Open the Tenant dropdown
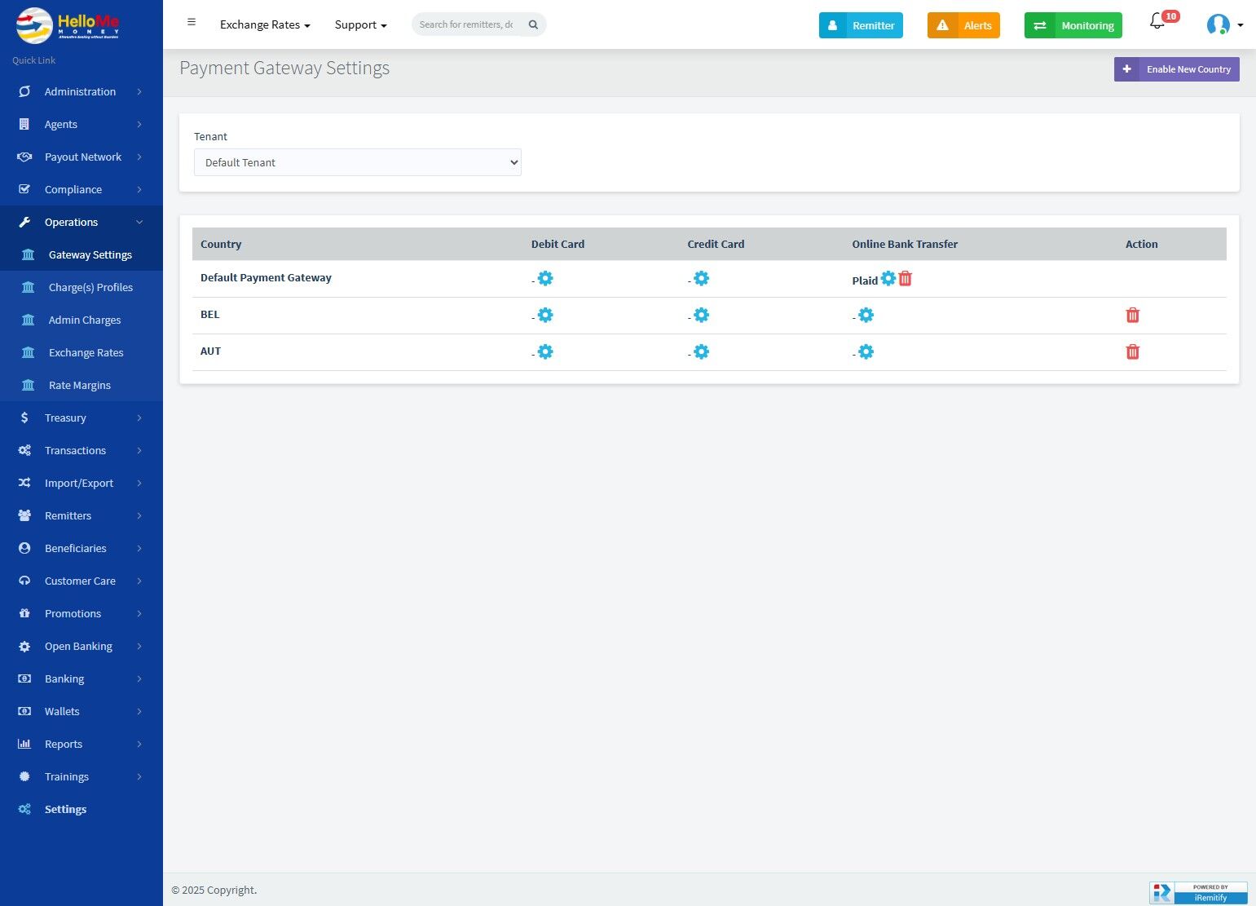The image size is (1256, 906). coord(358,162)
